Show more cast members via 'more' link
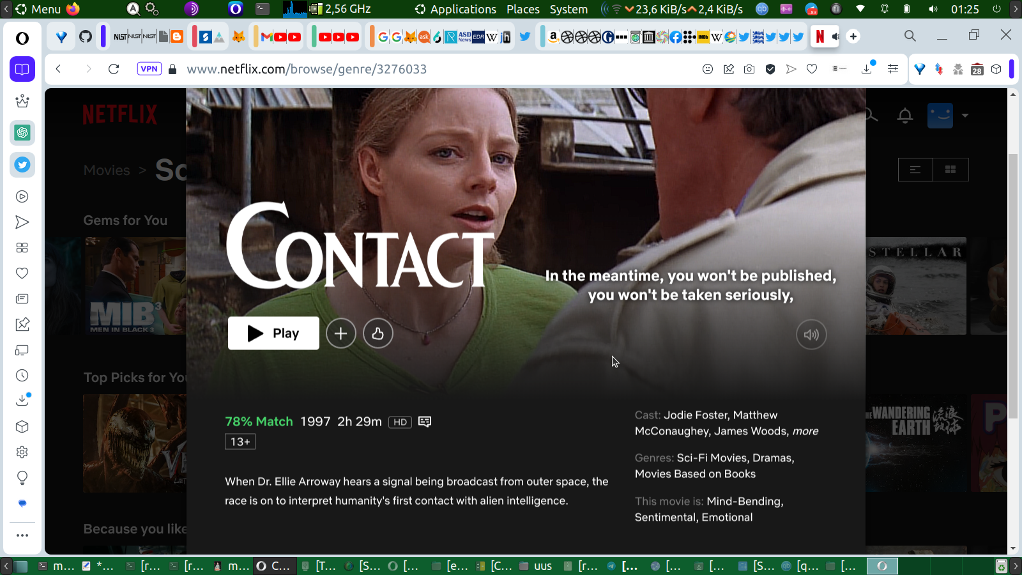Image resolution: width=1022 pixels, height=575 pixels. pos(805,431)
